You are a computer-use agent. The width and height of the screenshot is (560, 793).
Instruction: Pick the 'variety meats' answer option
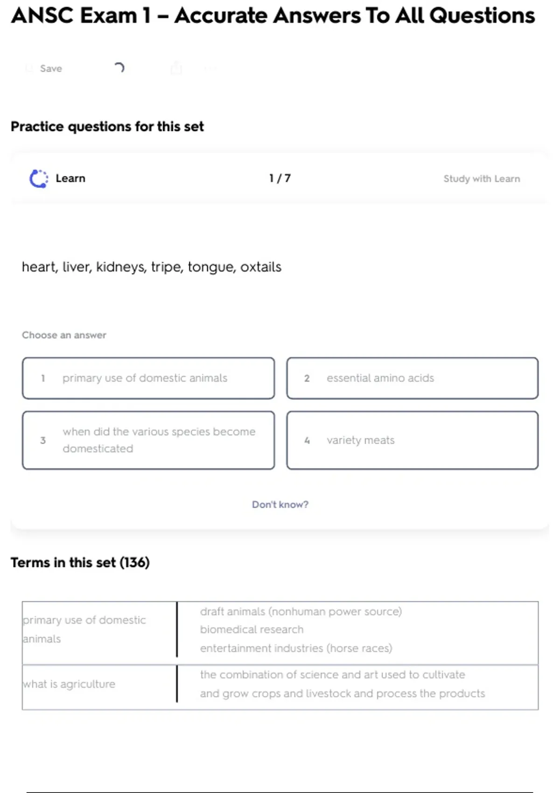413,440
